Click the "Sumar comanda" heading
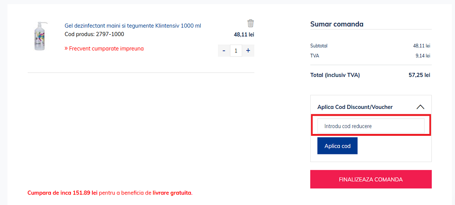 point(337,25)
